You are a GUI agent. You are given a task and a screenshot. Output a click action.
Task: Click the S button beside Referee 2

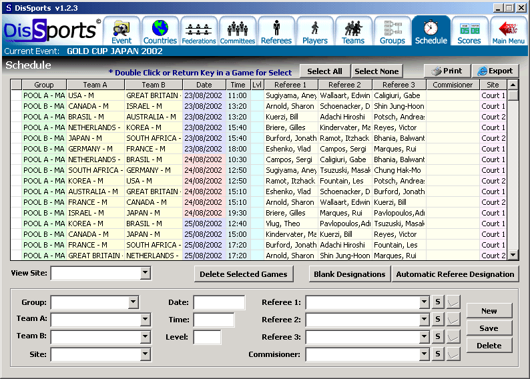(x=438, y=319)
